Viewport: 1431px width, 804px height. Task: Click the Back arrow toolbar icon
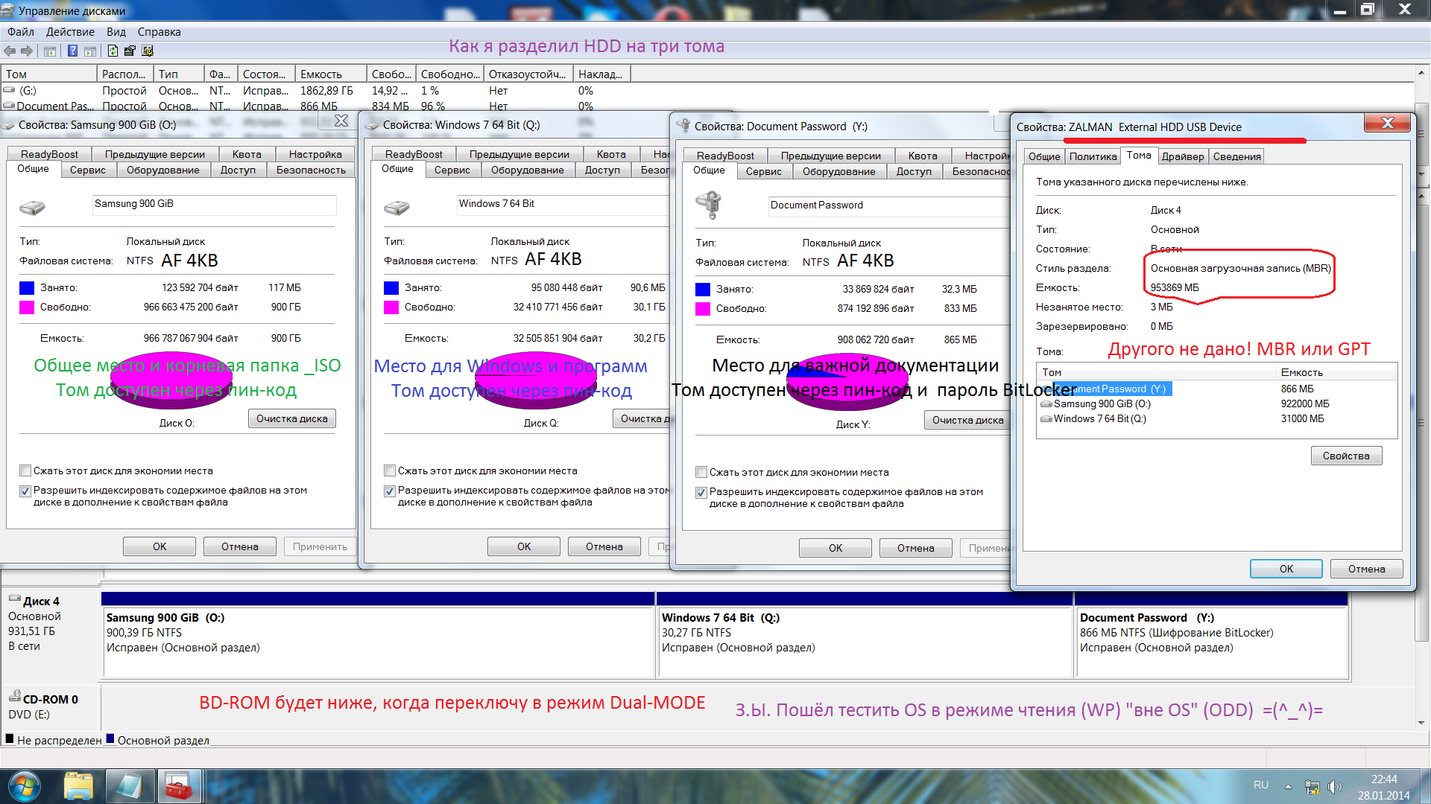10,51
